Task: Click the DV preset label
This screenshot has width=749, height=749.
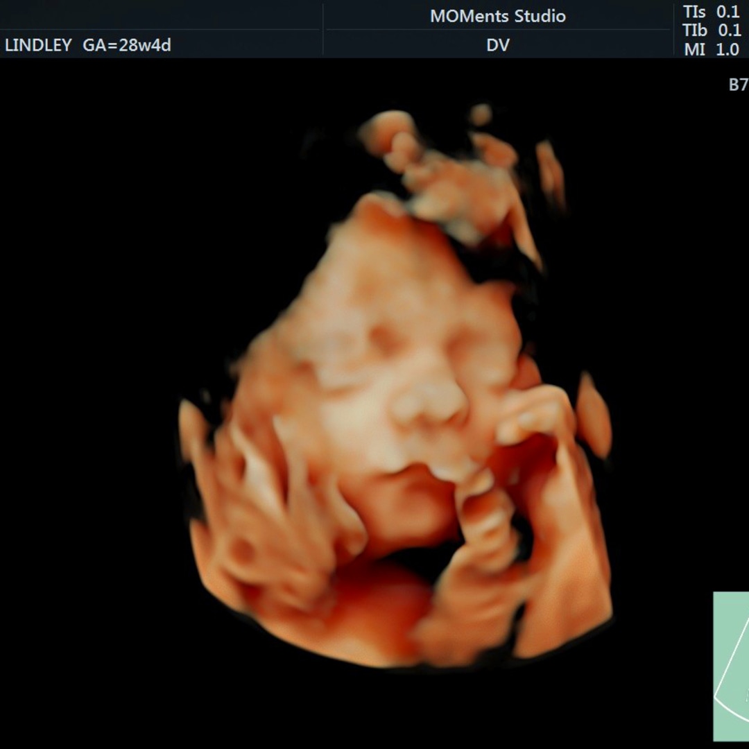Action: (498, 45)
